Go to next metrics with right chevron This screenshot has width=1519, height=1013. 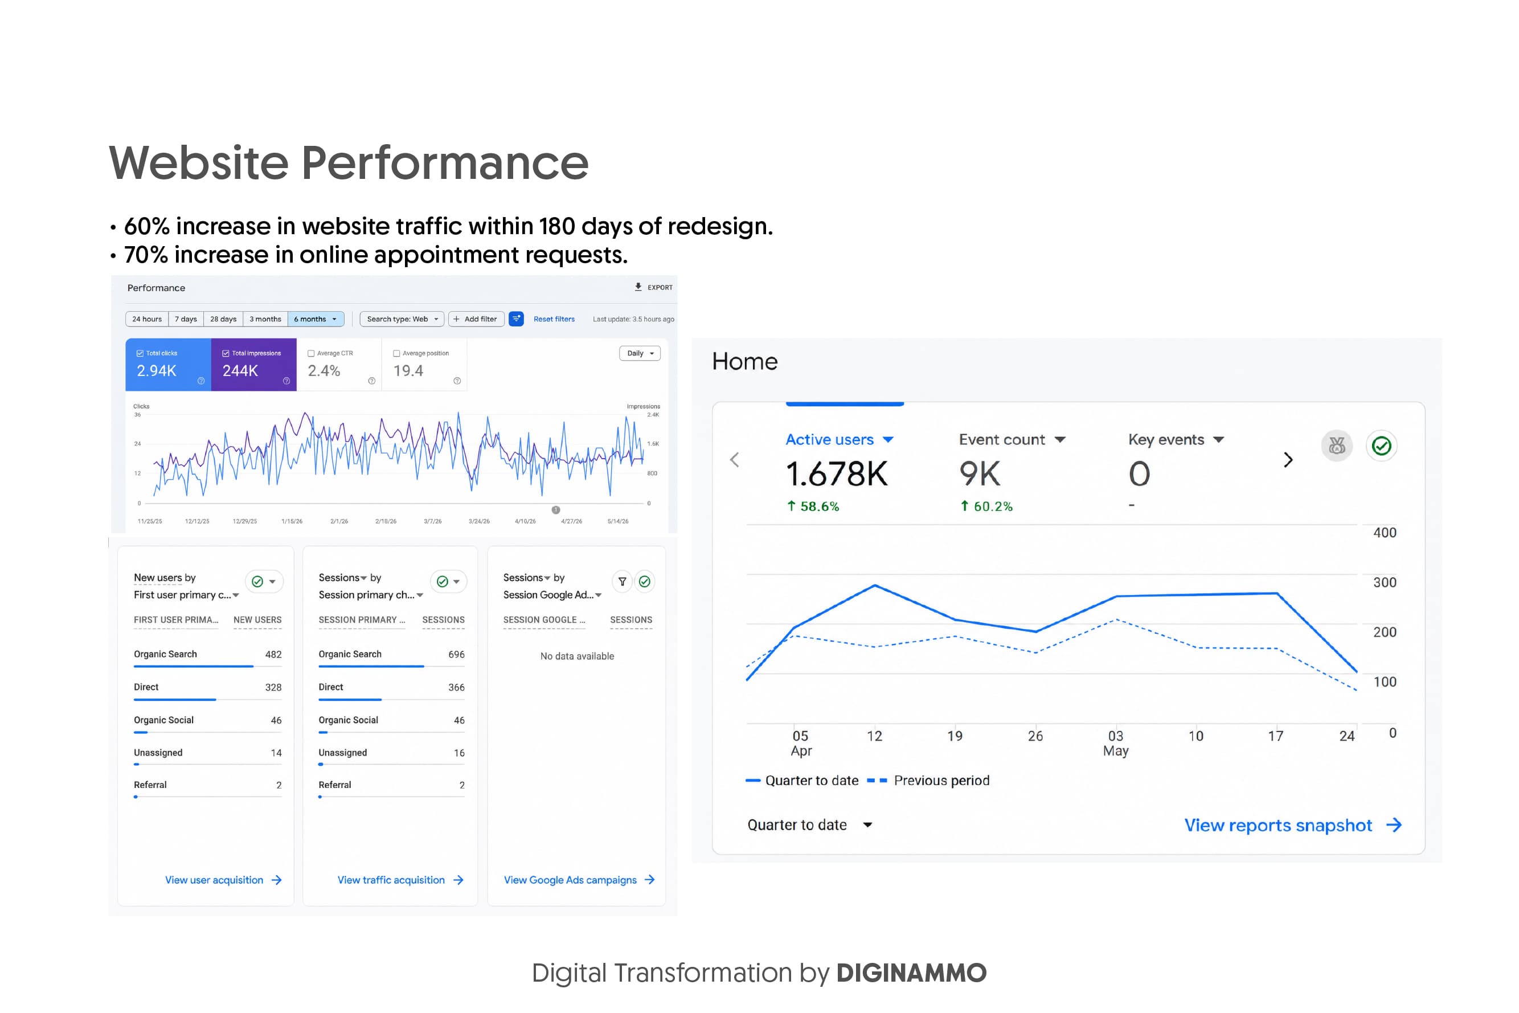pyautogui.click(x=1288, y=460)
